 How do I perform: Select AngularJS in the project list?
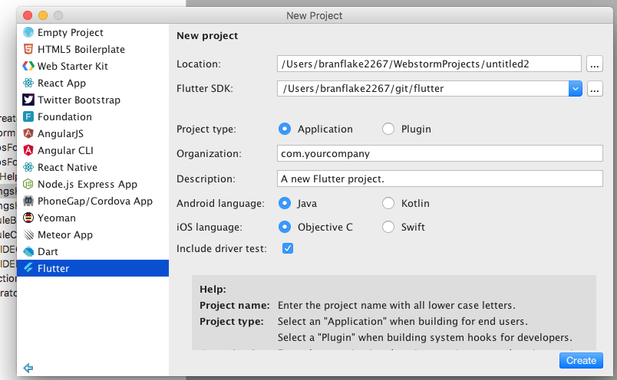(93, 133)
